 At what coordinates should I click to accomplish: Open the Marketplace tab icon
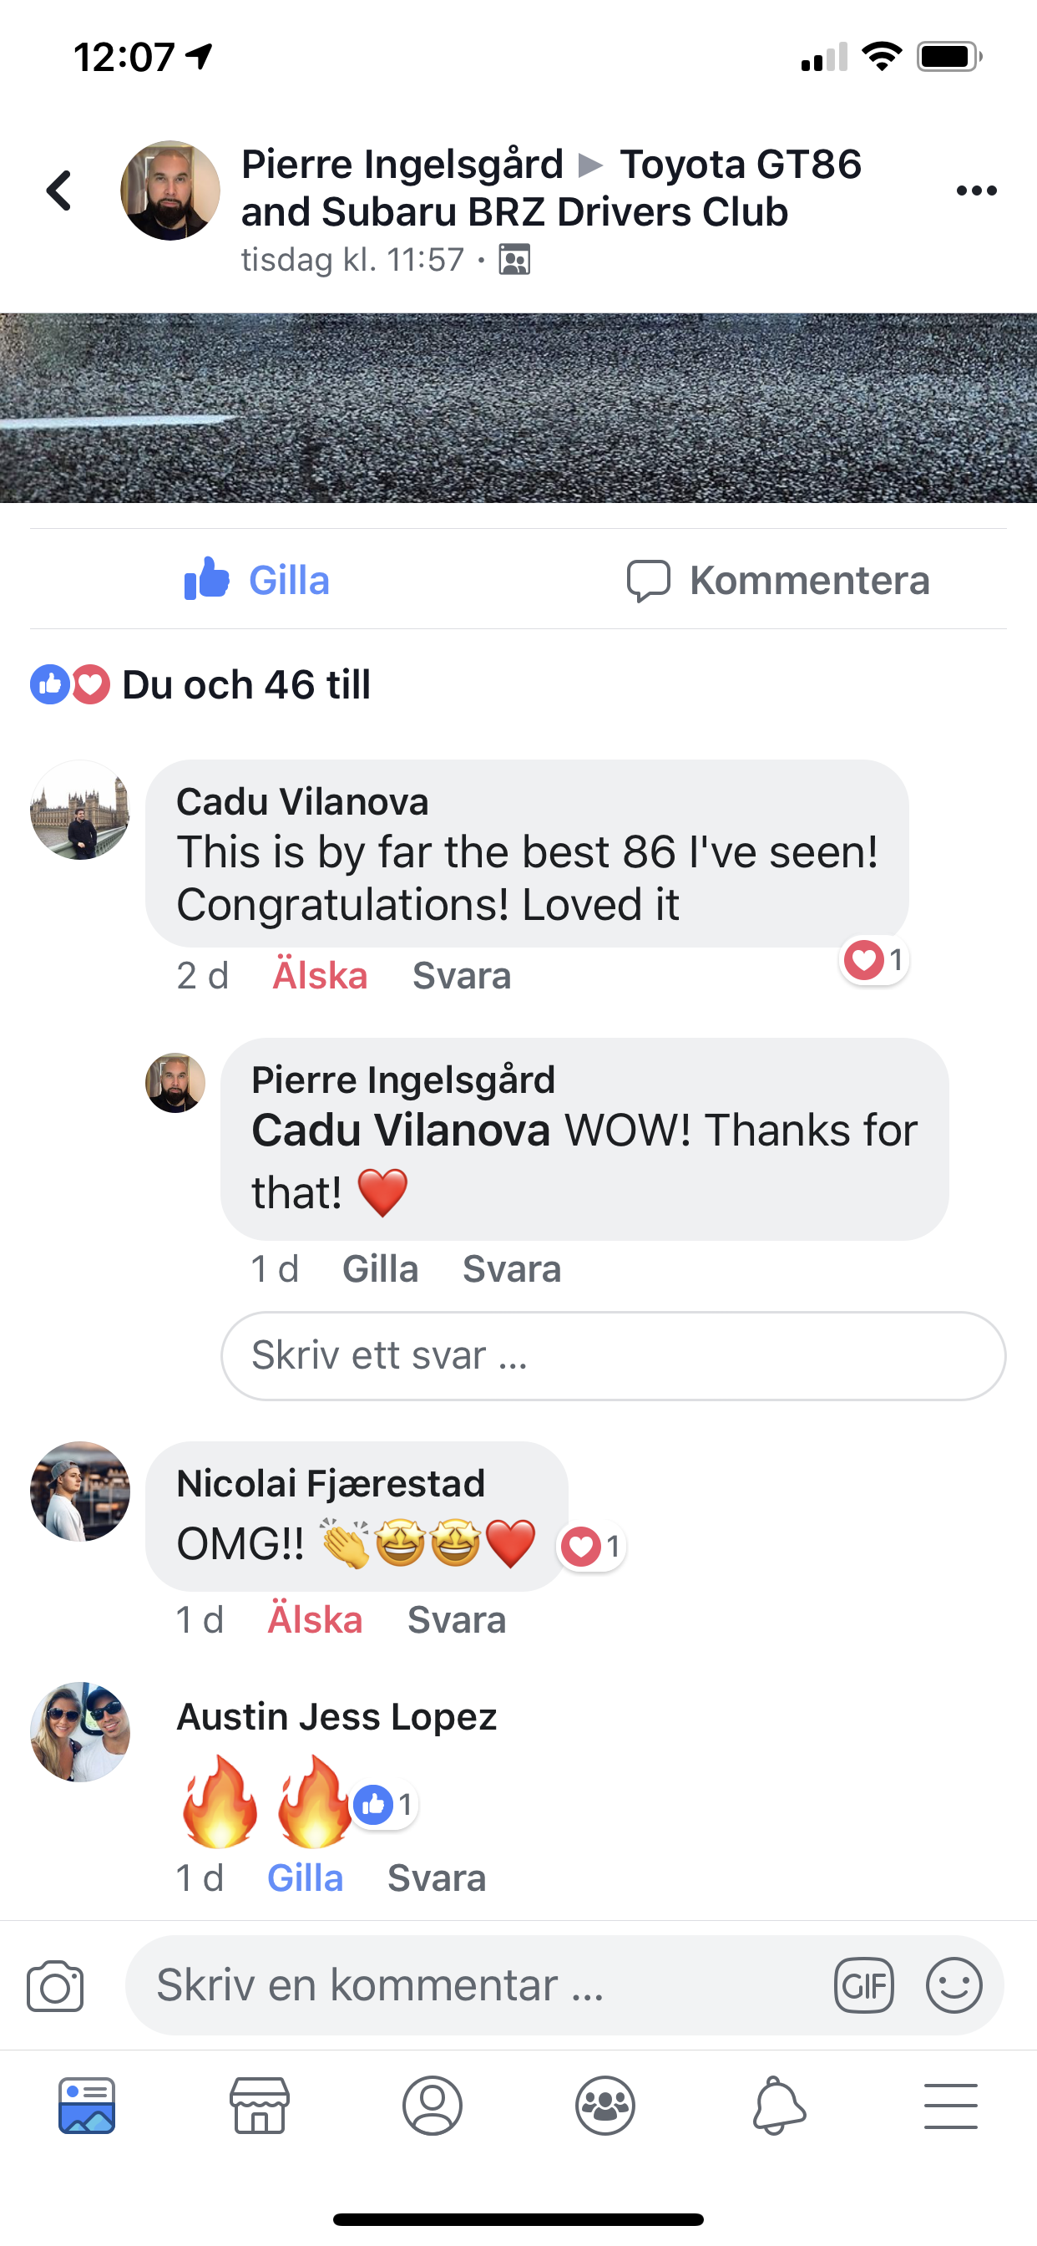click(x=259, y=2105)
